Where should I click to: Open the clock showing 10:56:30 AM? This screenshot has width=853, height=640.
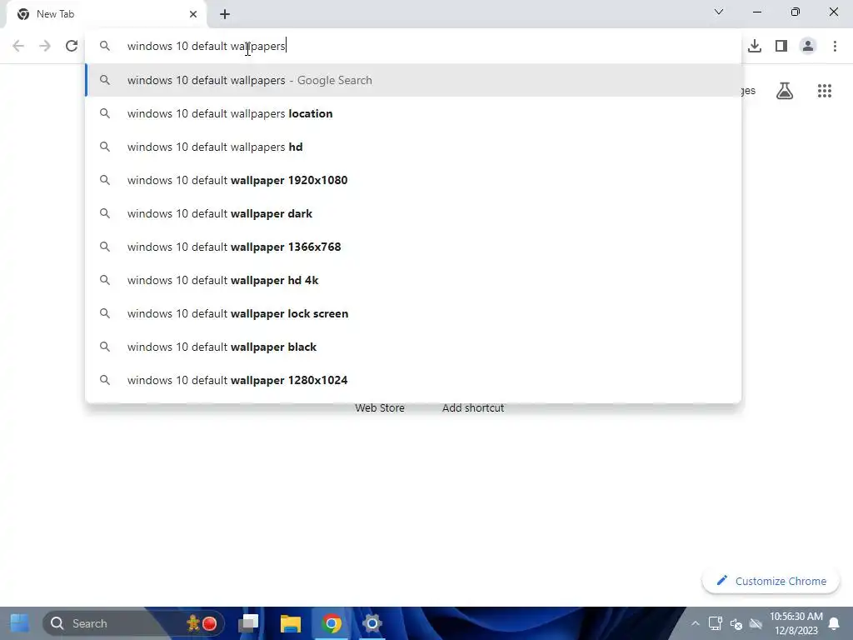pyautogui.click(x=796, y=623)
